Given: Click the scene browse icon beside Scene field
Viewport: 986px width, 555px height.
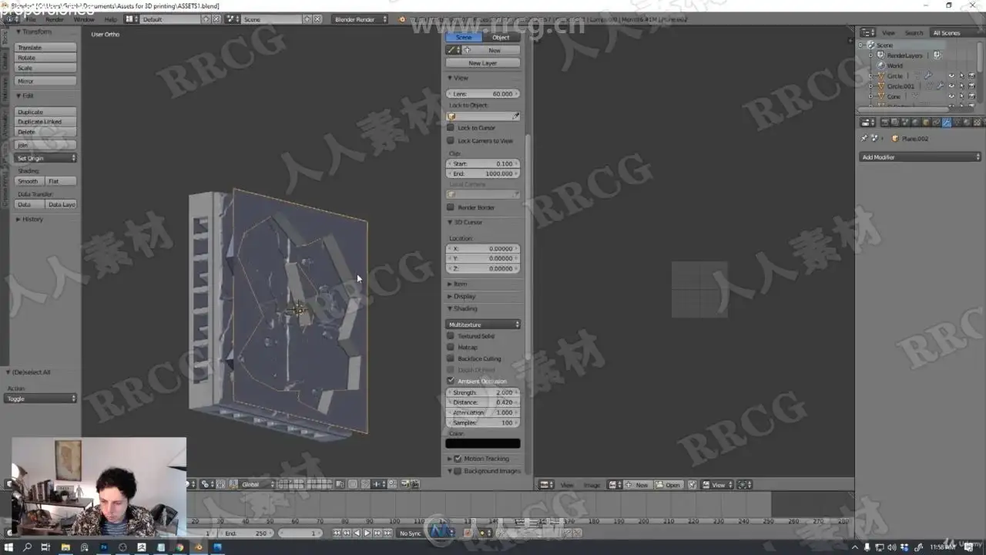Looking at the screenshot, I should [x=234, y=18].
